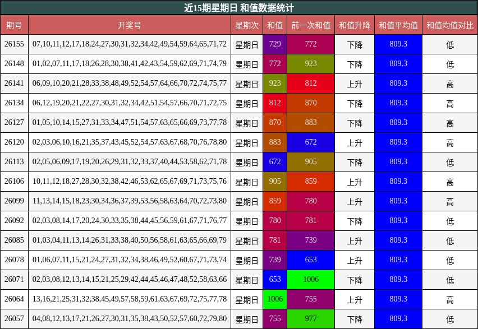Select issue number 26064

click(x=14, y=299)
